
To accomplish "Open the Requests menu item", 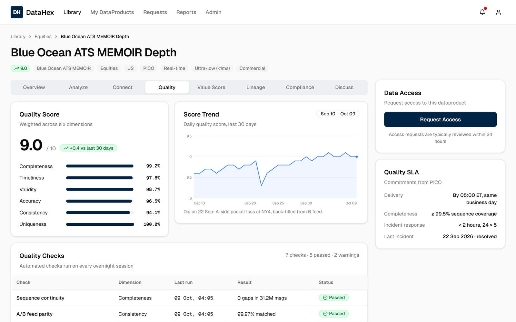I will coord(155,12).
